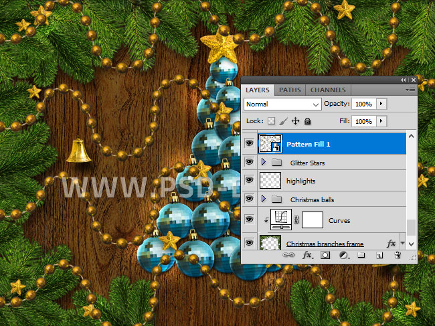This screenshot has width=435, height=326.
Task: Add a layer mask
Action: (325, 255)
